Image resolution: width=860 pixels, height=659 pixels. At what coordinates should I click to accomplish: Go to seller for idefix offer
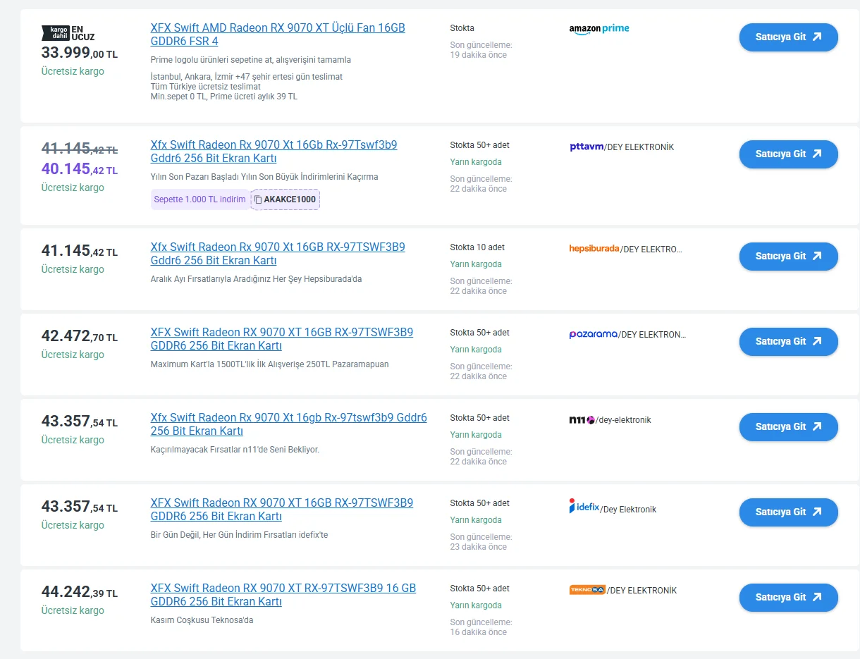tap(788, 512)
